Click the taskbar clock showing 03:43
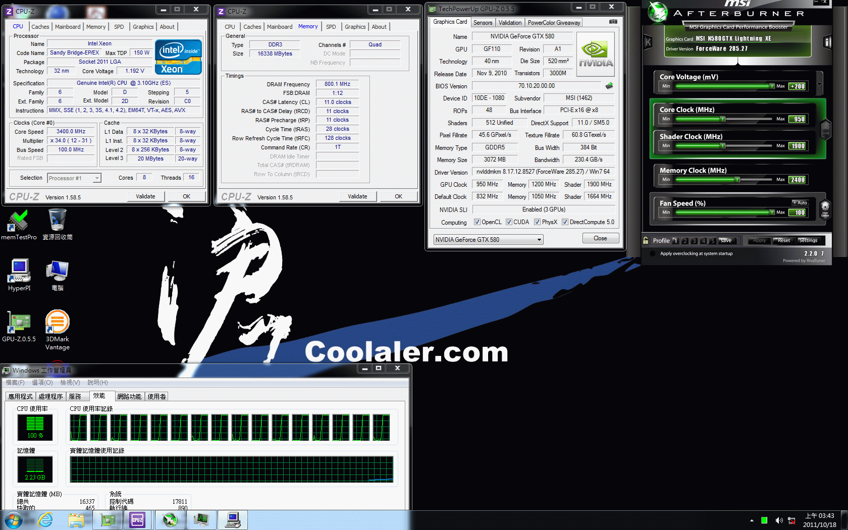 click(x=820, y=520)
